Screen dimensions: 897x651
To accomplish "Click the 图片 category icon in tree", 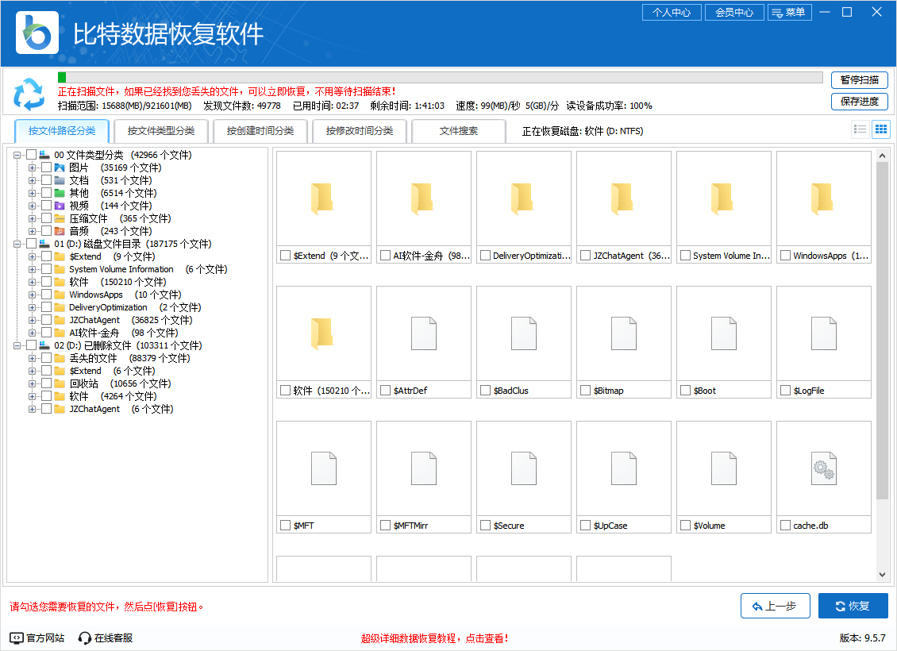I will 60,168.
